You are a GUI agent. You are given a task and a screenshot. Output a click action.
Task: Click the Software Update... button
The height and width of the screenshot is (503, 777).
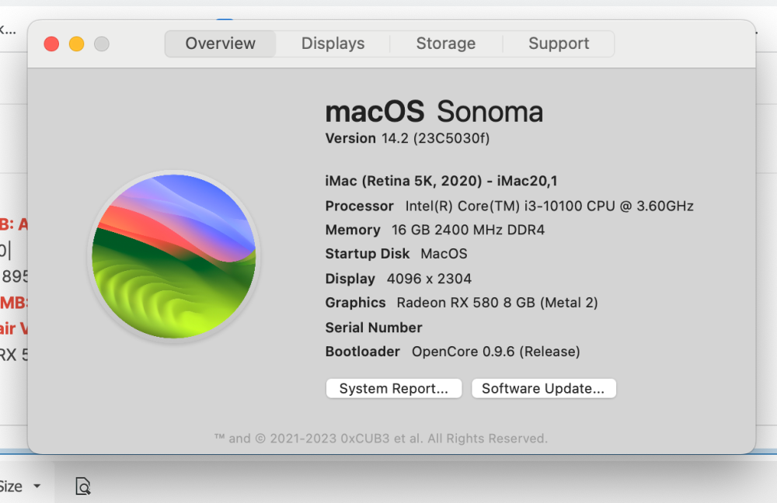pos(544,389)
